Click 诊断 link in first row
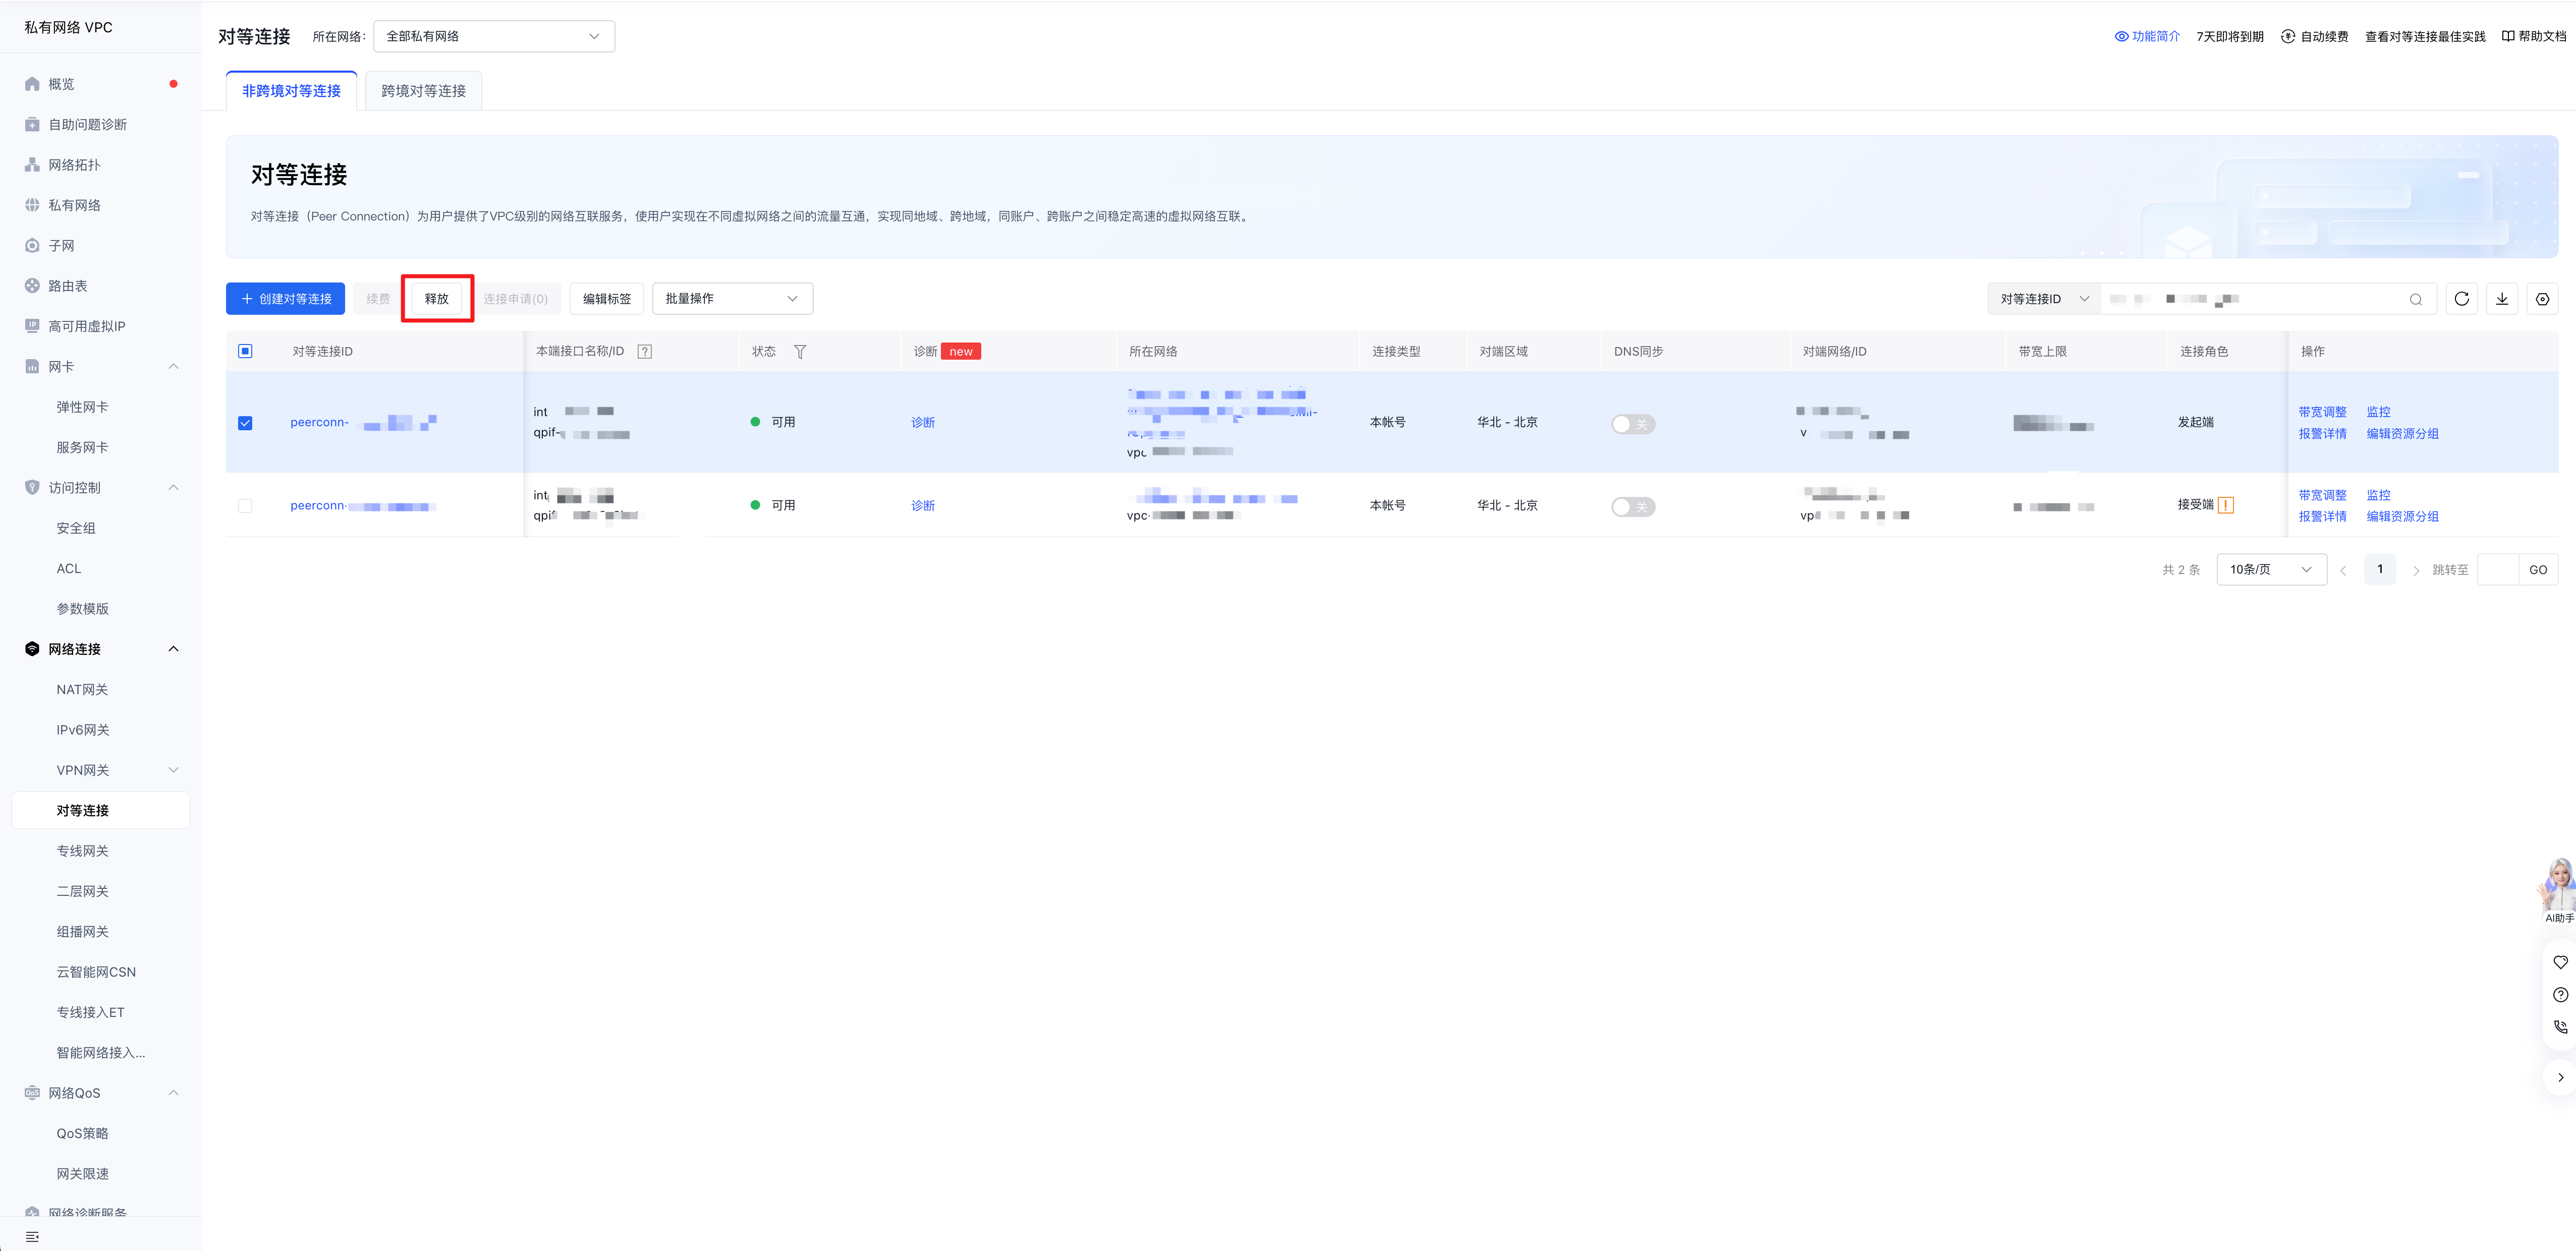This screenshot has height=1251, width=2576. click(x=923, y=423)
